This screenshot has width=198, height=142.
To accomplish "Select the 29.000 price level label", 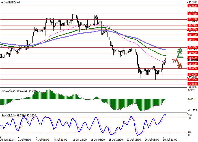I will 192,53.
